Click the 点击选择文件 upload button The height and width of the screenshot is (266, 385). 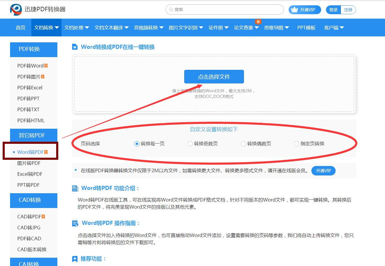coord(214,76)
